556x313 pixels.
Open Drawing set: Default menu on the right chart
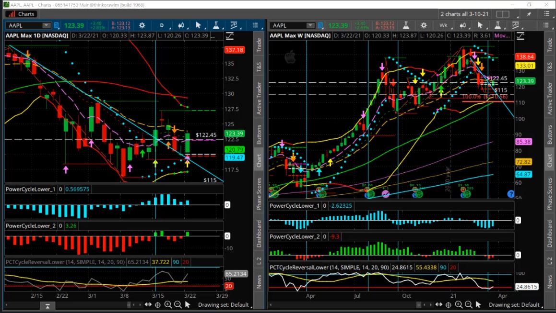516,304
